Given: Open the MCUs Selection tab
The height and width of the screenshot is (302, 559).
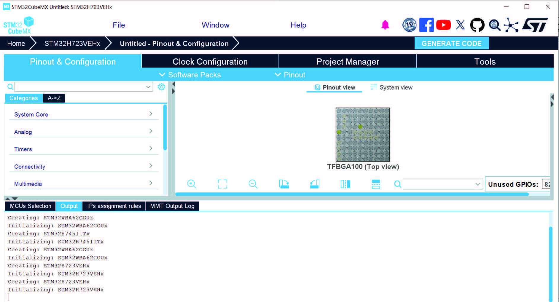Looking at the screenshot, I should tap(31, 206).
